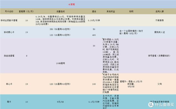This screenshot has height=109, width=176.
Task: Select the 父母 audience cell
Action: (159, 84)
